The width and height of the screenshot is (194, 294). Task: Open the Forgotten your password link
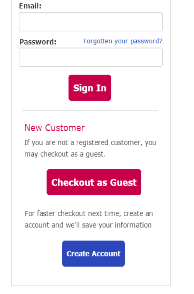123,41
